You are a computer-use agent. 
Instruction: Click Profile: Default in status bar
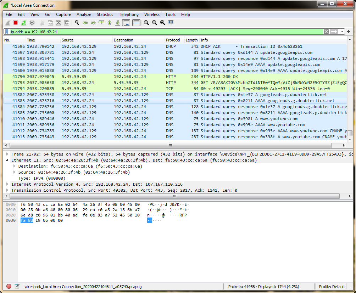coord(332,287)
